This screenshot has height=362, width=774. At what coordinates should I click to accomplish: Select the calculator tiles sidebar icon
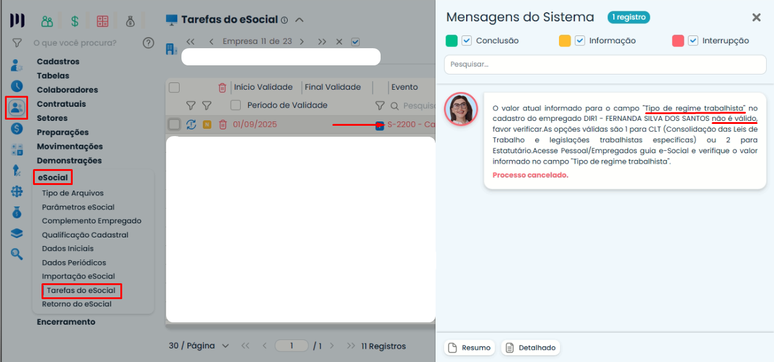16,150
